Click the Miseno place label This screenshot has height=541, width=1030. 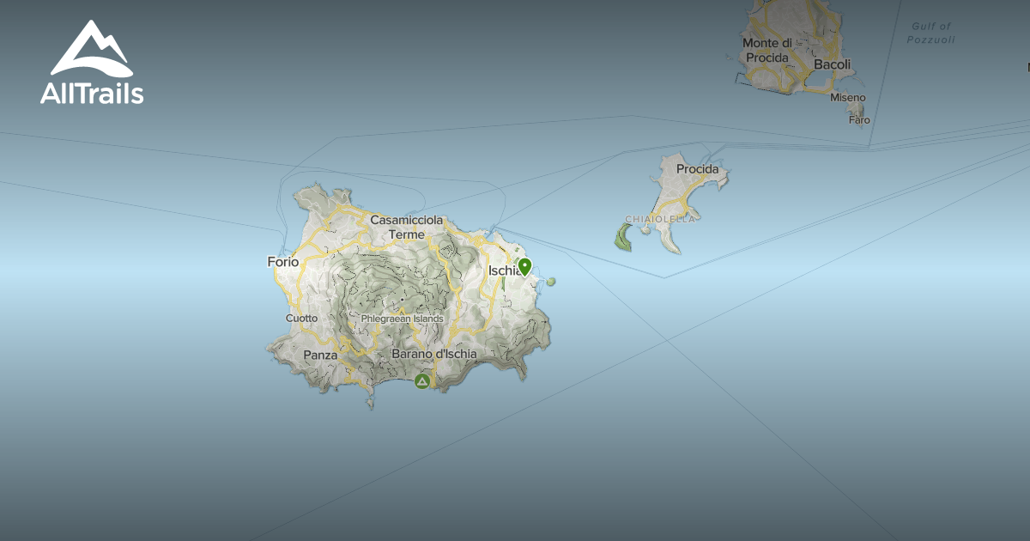pyautogui.click(x=847, y=98)
